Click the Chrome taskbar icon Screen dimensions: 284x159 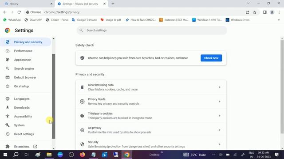click(x=127, y=155)
